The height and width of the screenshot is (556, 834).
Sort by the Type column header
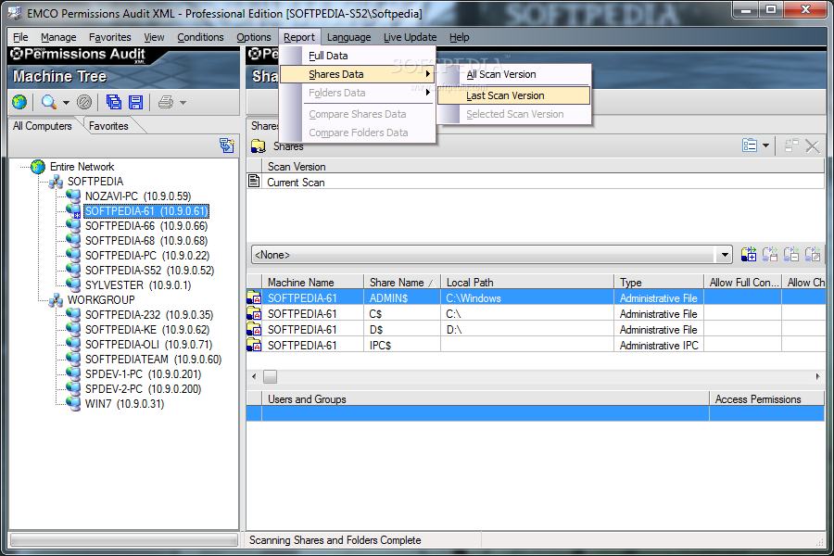click(659, 283)
